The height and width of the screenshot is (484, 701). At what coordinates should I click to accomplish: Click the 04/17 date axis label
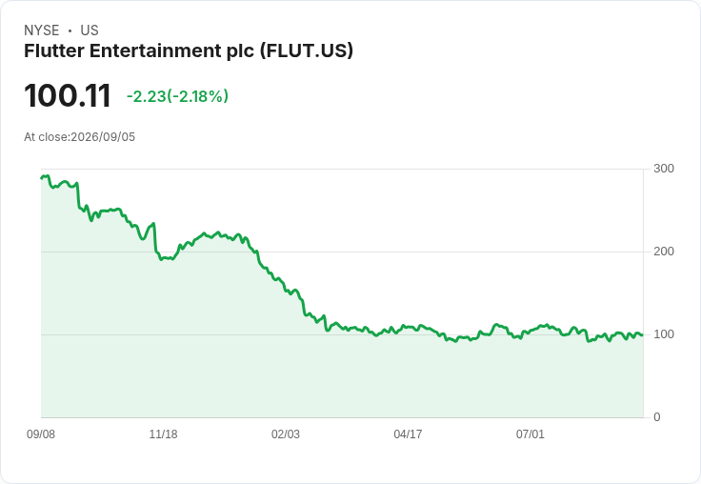(x=408, y=434)
